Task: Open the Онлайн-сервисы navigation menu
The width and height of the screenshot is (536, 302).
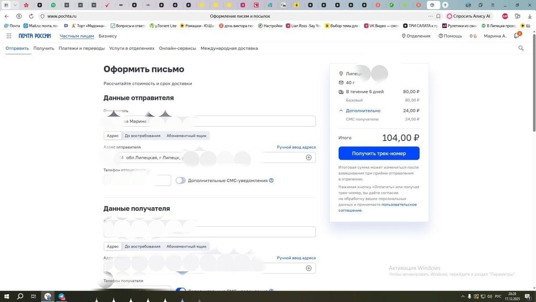Action: [x=177, y=48]
